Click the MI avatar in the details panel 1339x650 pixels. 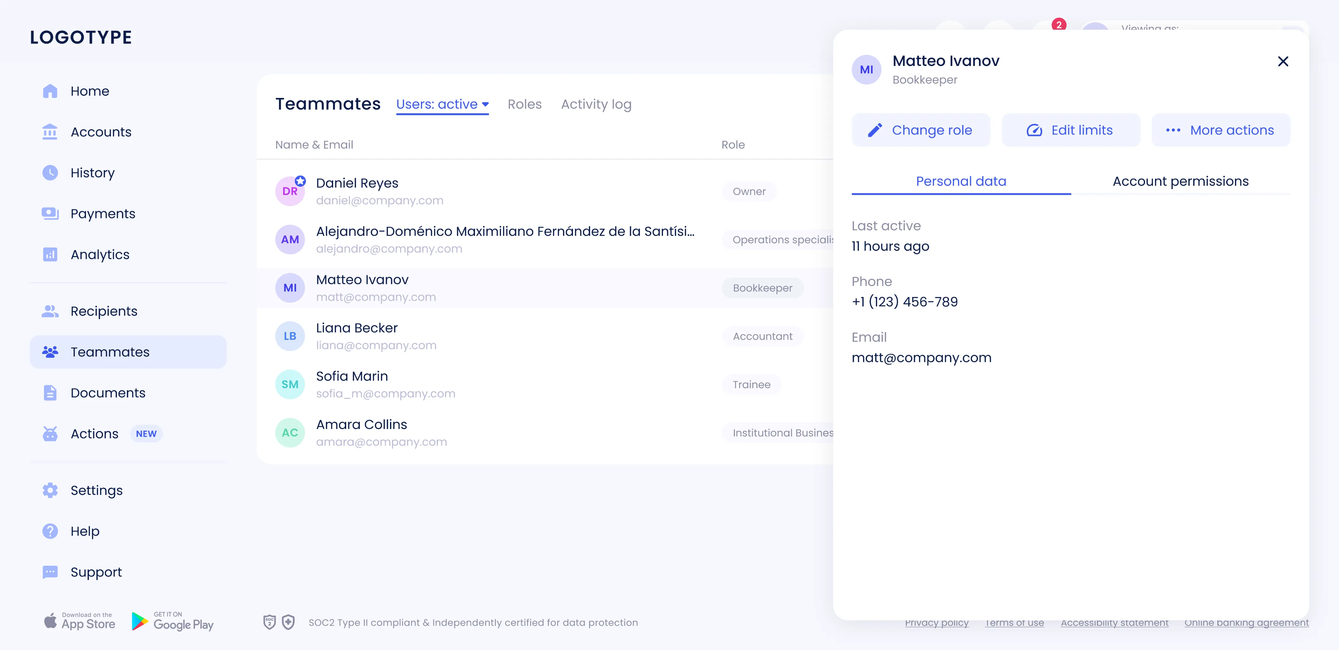pyautogui.click(x=867, y=70)
